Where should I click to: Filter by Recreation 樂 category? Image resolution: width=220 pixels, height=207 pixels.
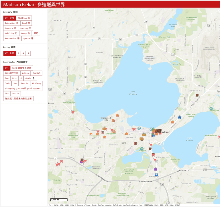tap(12, 38)
